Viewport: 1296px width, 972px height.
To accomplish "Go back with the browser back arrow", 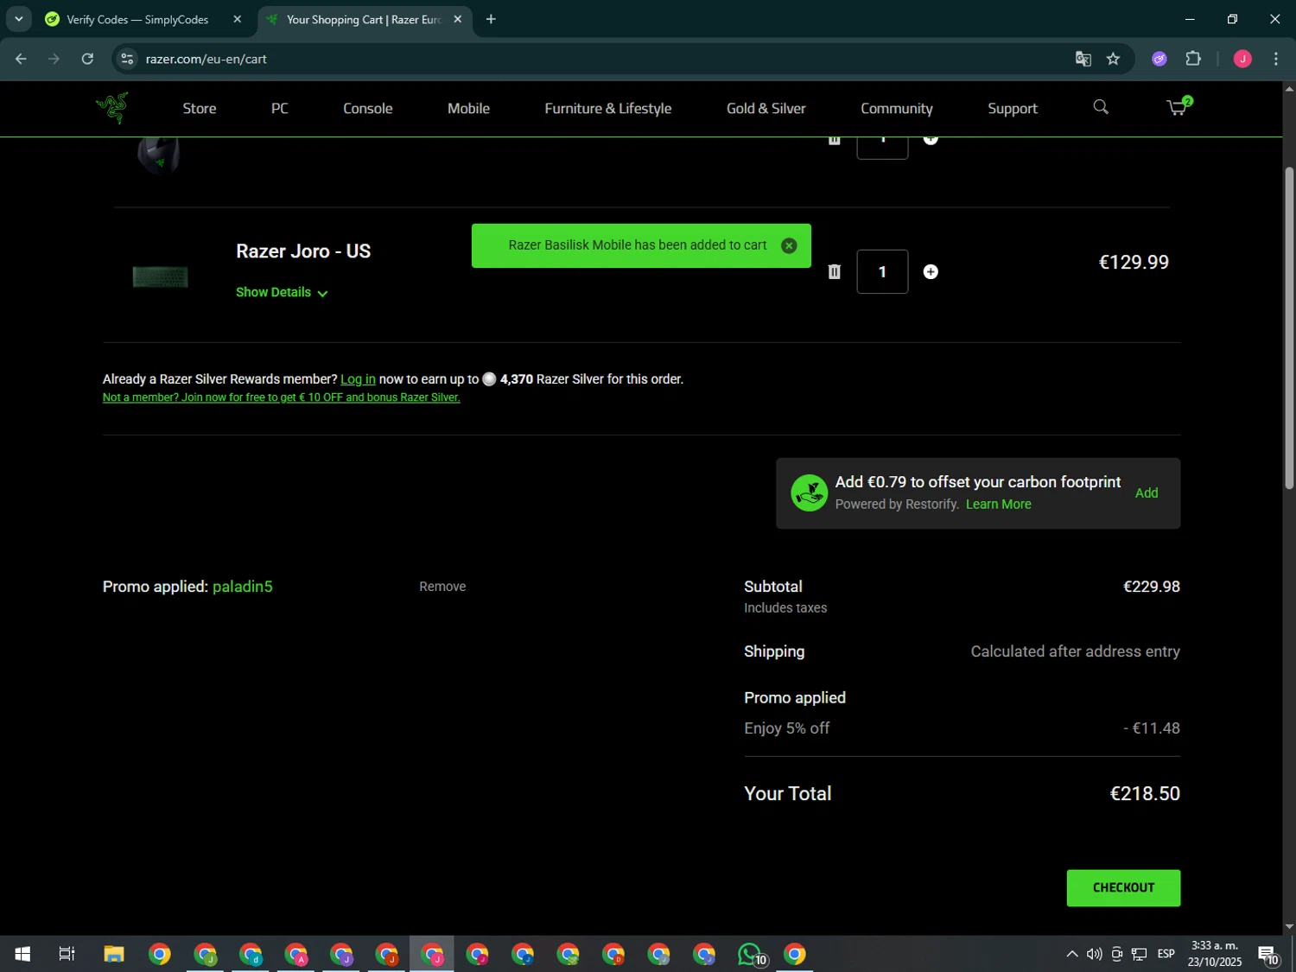I will [x=21, y=59].
